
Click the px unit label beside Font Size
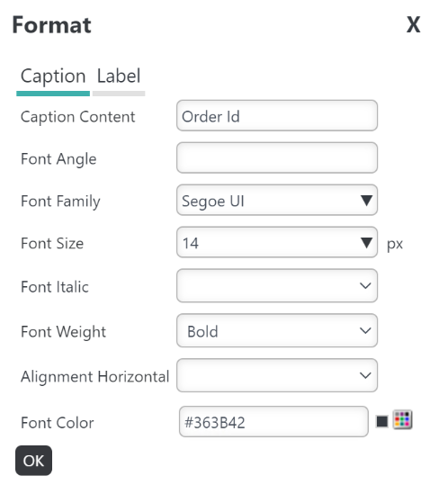coord(395,245)
